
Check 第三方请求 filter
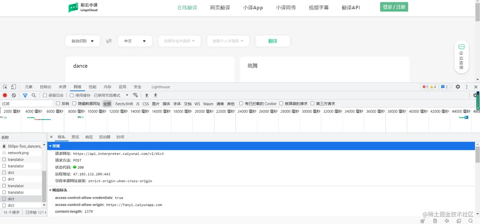pyautogui.click(x=312, y=104)
